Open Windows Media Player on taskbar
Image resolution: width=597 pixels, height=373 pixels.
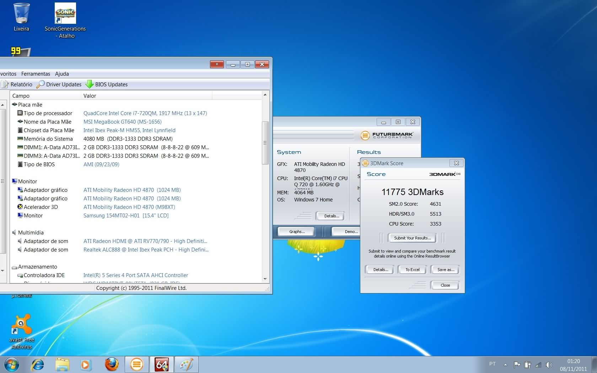pos(86,365)
